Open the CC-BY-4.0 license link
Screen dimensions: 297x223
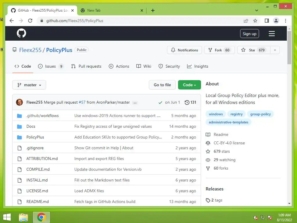tap(225, 143)
